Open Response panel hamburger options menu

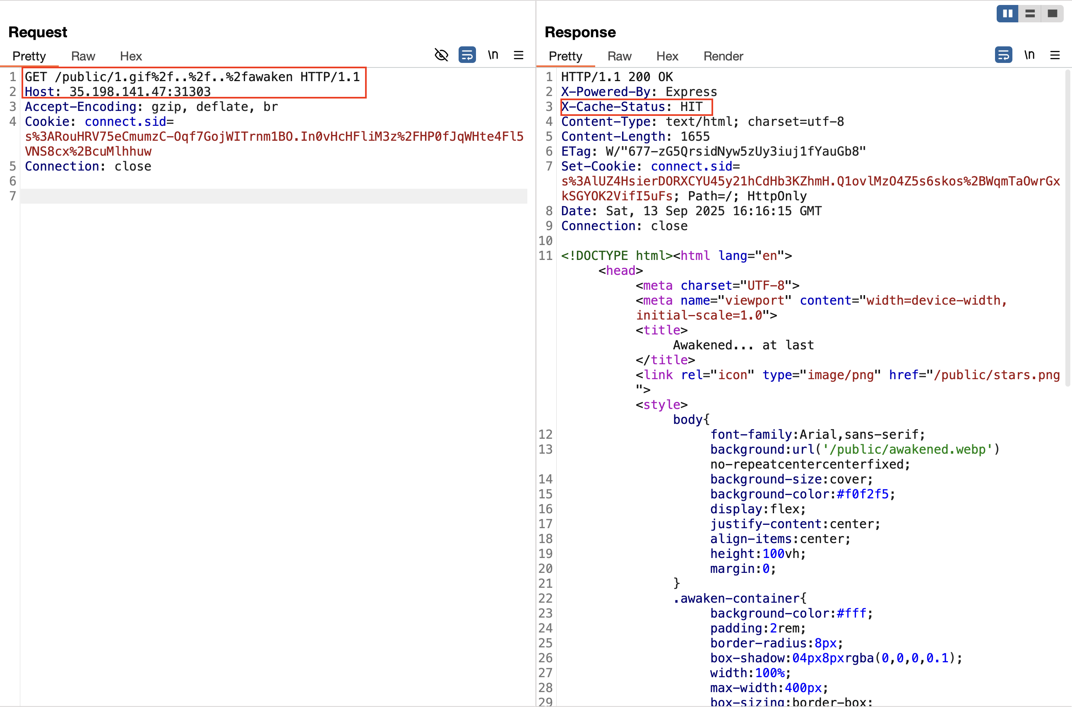[1055, 55]
